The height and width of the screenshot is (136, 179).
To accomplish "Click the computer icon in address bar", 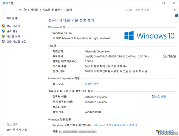I will (x=25, y=10).
